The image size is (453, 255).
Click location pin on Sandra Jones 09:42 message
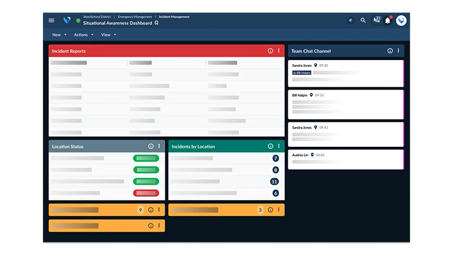tap(316, 127)
